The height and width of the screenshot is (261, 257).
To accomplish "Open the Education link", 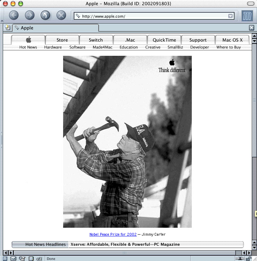I will pyautogui.click(x=129, y=47).
